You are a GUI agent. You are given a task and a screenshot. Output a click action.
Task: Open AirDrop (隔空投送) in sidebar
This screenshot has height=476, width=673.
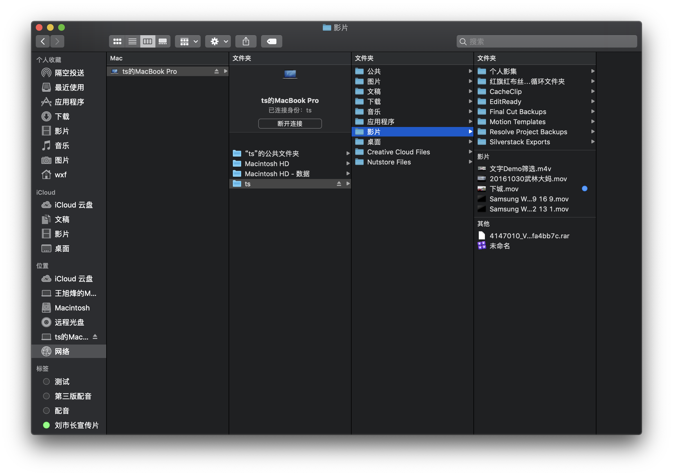coord(69,73)
